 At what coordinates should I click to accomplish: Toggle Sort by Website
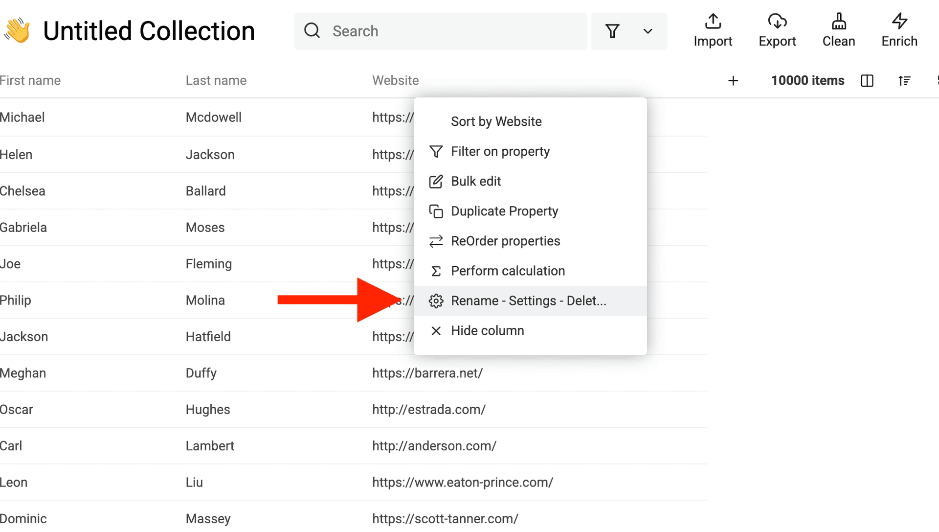pos(496,121)
